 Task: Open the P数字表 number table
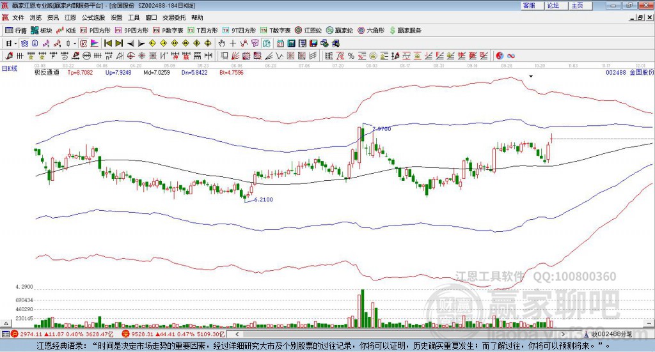[168, 31]
